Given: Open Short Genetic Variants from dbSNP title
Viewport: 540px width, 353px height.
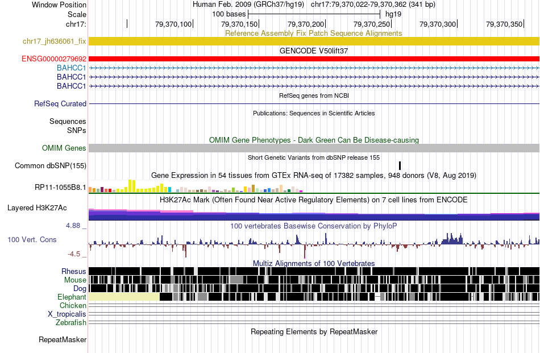Looking at the screenshot, I should click(314, 157).
